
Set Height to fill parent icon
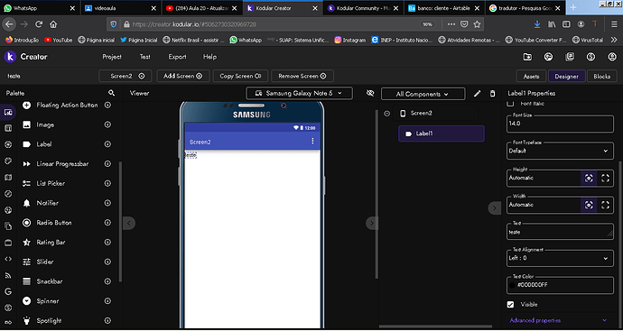coord(605,179)
